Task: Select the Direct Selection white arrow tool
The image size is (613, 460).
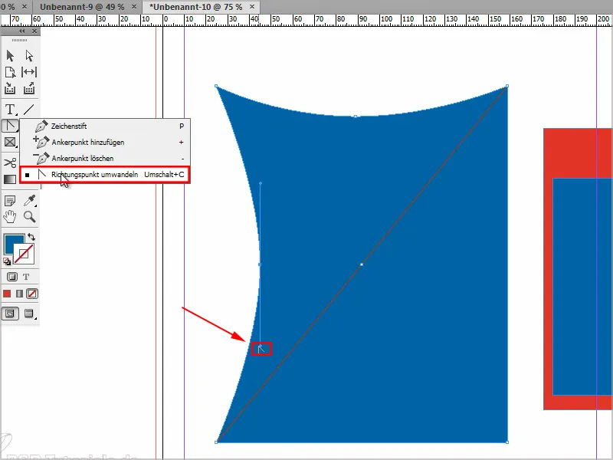Action: 29,56
